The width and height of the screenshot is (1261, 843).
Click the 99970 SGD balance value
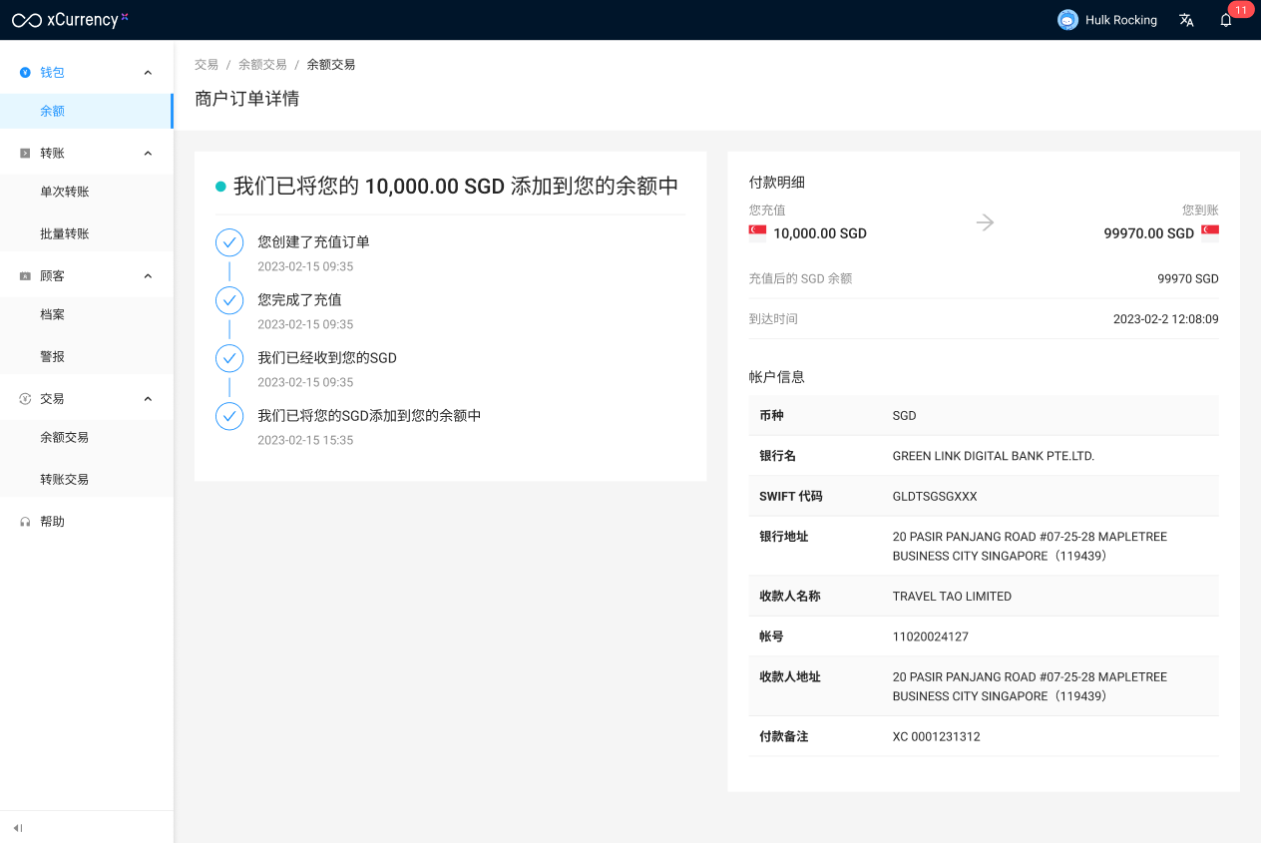click(1188, 279)
